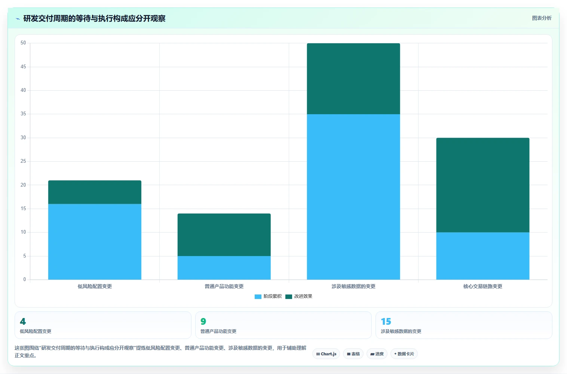Click the number 9 on the middle summary card

click(203, 321)
